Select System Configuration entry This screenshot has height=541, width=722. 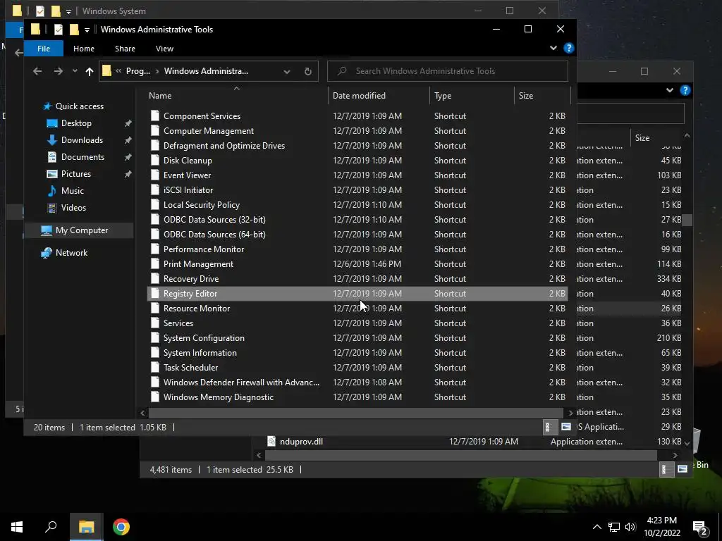[x=357, y=337]
